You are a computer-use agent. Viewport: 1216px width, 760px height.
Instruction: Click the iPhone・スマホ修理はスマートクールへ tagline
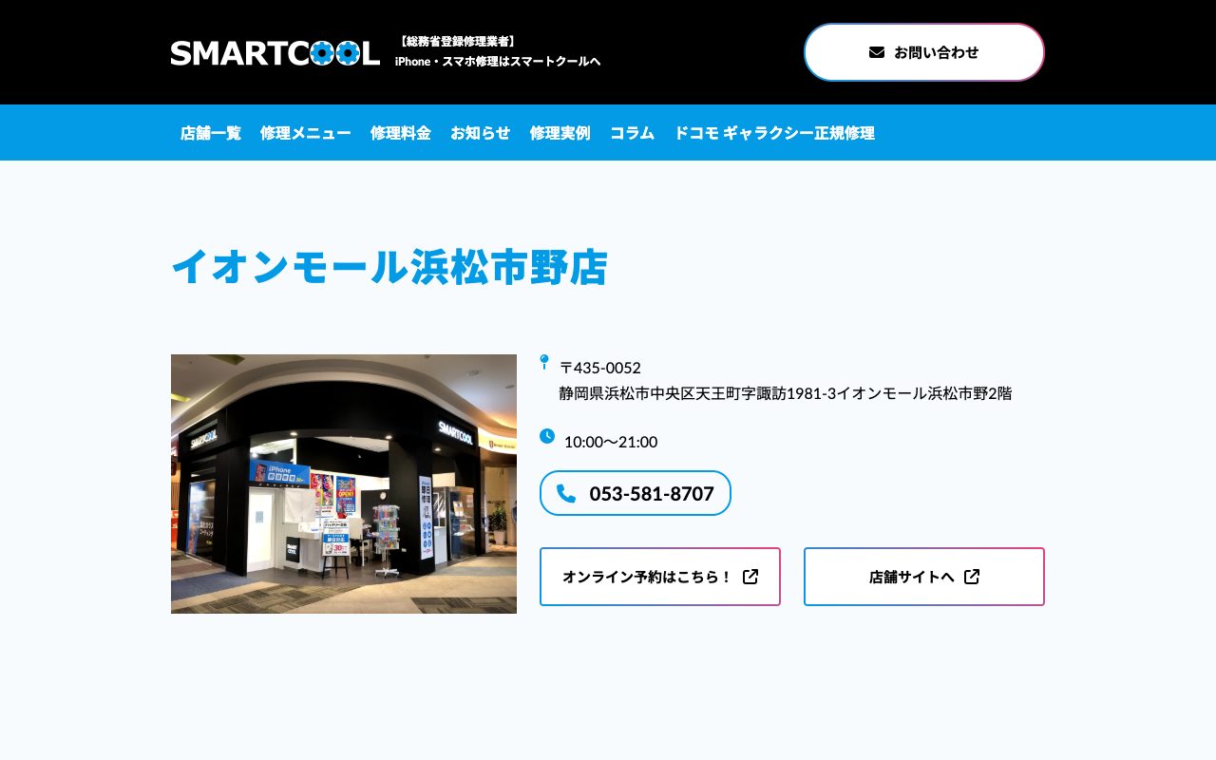tap(498, 62)
